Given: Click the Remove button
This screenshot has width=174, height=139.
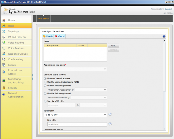Looking at the screenshot, I should coord(114,50).
